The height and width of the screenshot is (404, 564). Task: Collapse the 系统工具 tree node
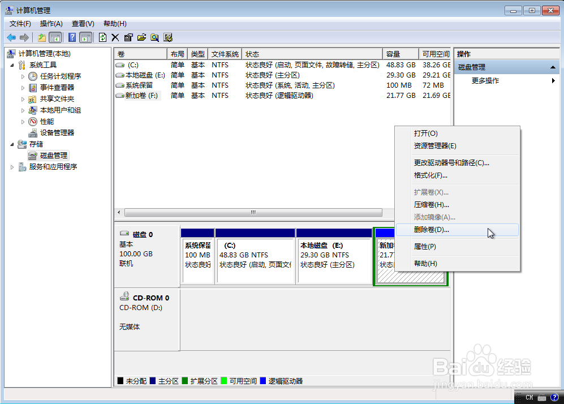tap(12, 65)
